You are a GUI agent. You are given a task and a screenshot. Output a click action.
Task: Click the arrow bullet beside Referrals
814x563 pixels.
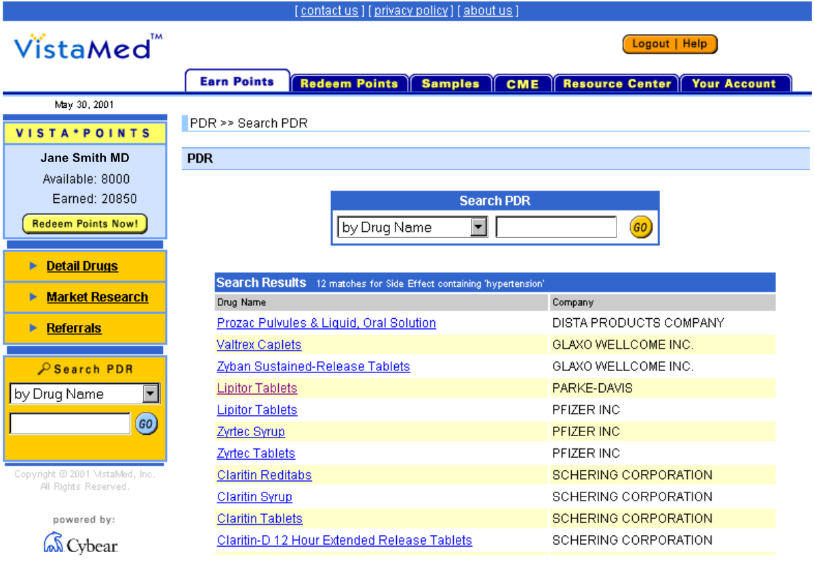pos(33,328)
